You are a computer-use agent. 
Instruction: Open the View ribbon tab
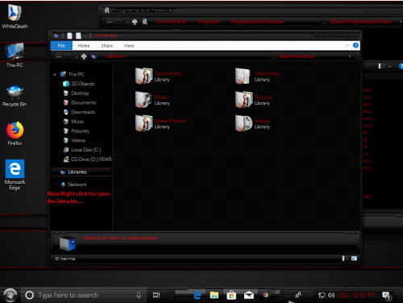pos(129,46)
